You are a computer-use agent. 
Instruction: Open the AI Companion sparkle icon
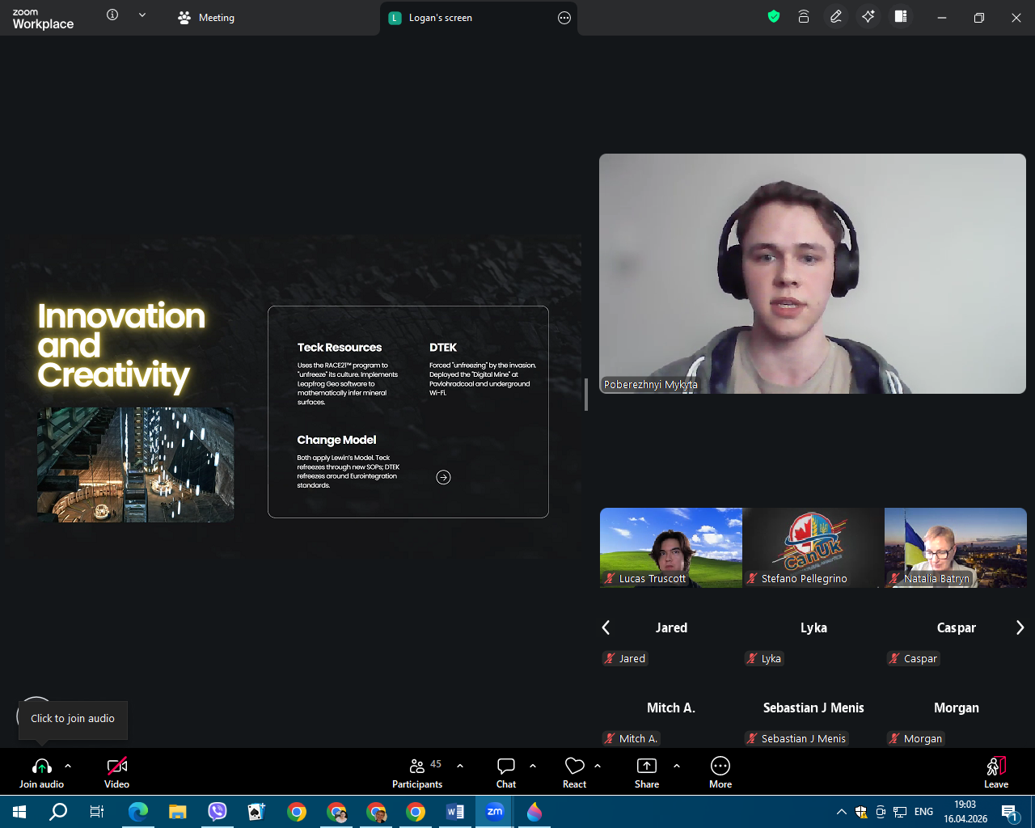tap(868, 17)
